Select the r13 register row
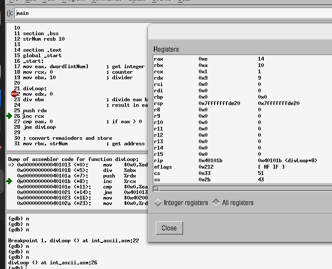 (243, 141)
